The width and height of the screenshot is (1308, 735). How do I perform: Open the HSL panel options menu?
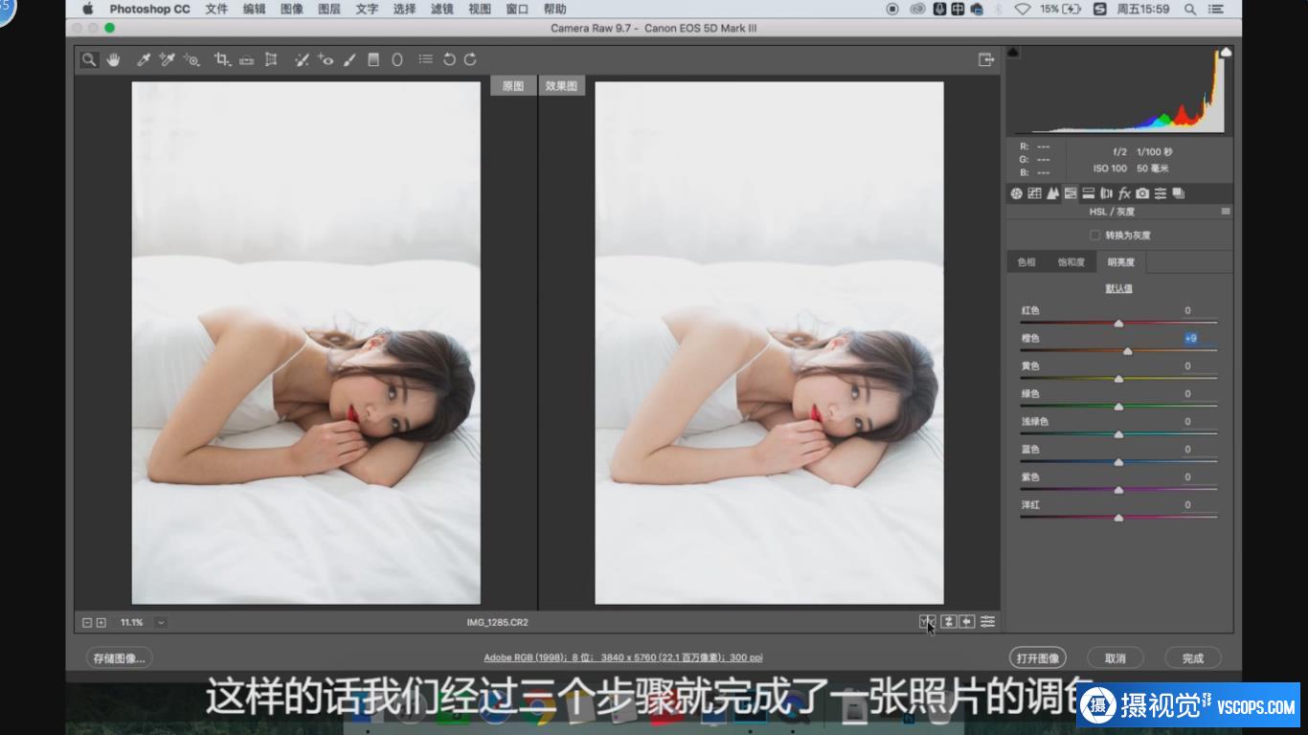point(1225,212)
